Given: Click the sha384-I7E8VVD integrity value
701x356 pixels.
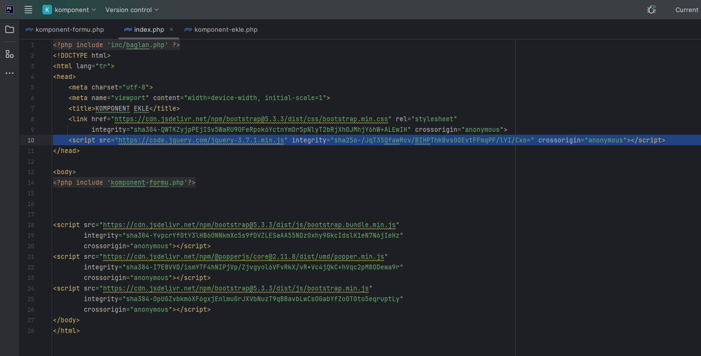Looking at the screenshot, I should click(x=263, y=267).
